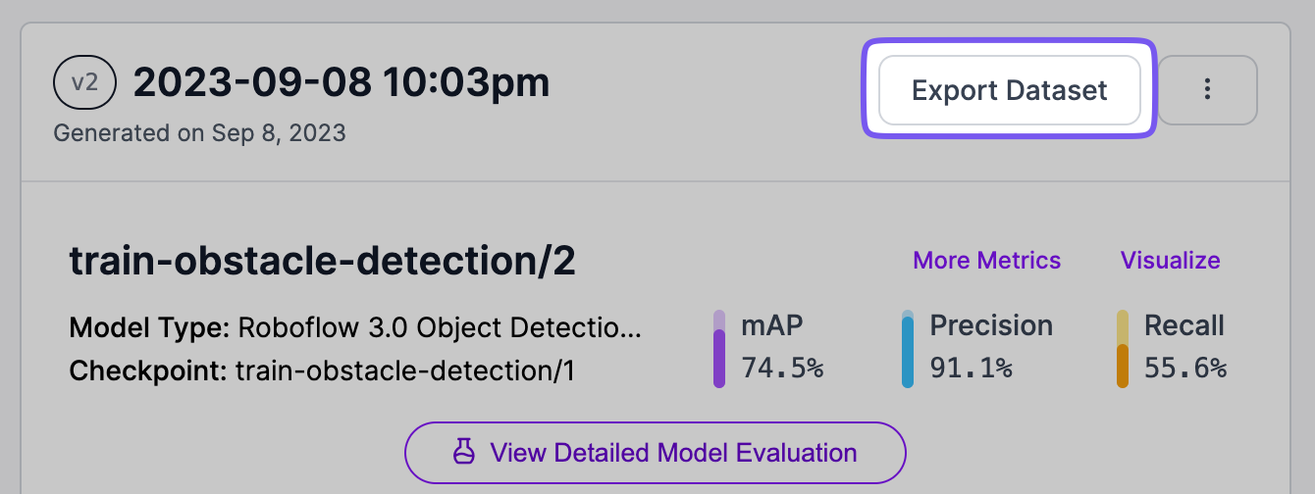Click the orange Recall indicator bar
The width and height of the screenshot is (1315, 494).
point(1123,349)
